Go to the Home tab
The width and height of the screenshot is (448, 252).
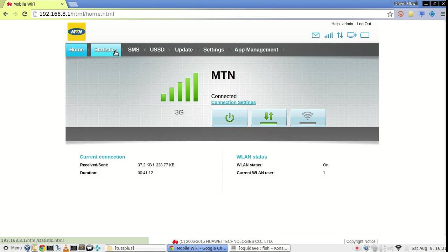pos(76,50)
